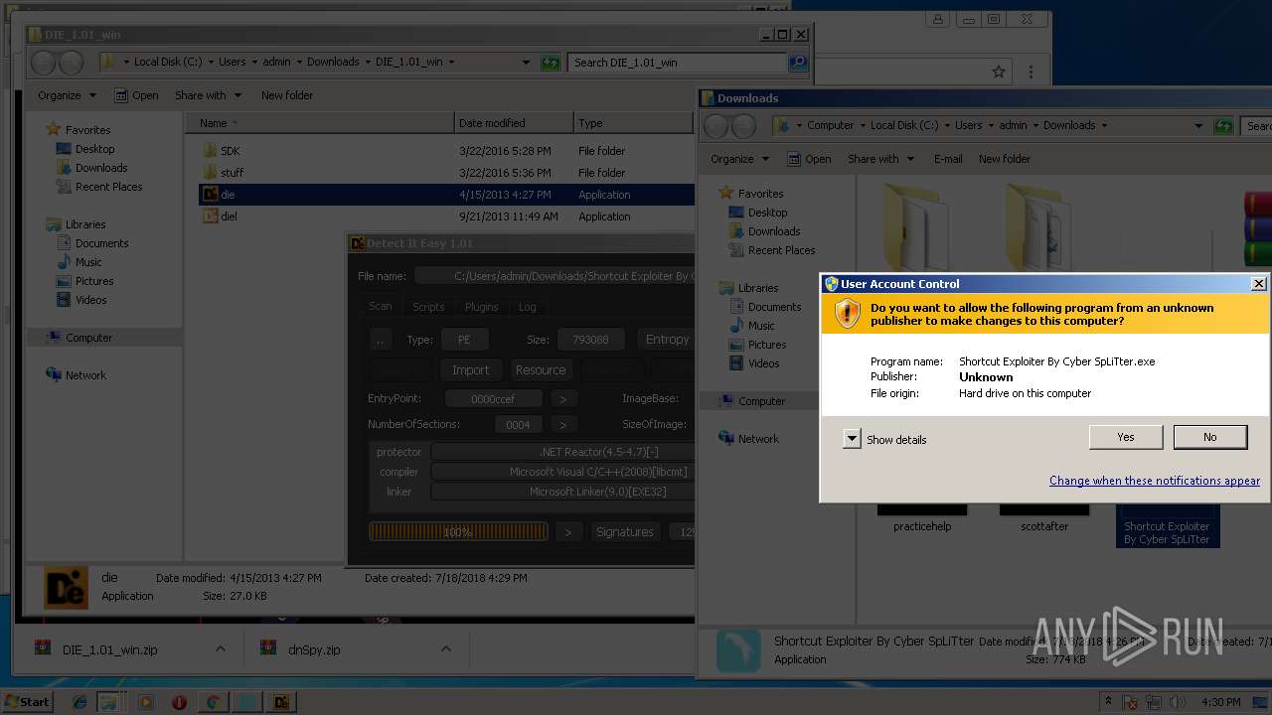
Task: Switch to Plugins tab in Detect It Easy
Action: coord(482,307)
